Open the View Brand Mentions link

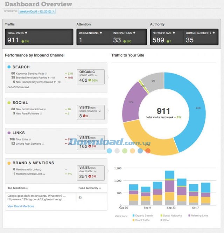tap(21, 206)
